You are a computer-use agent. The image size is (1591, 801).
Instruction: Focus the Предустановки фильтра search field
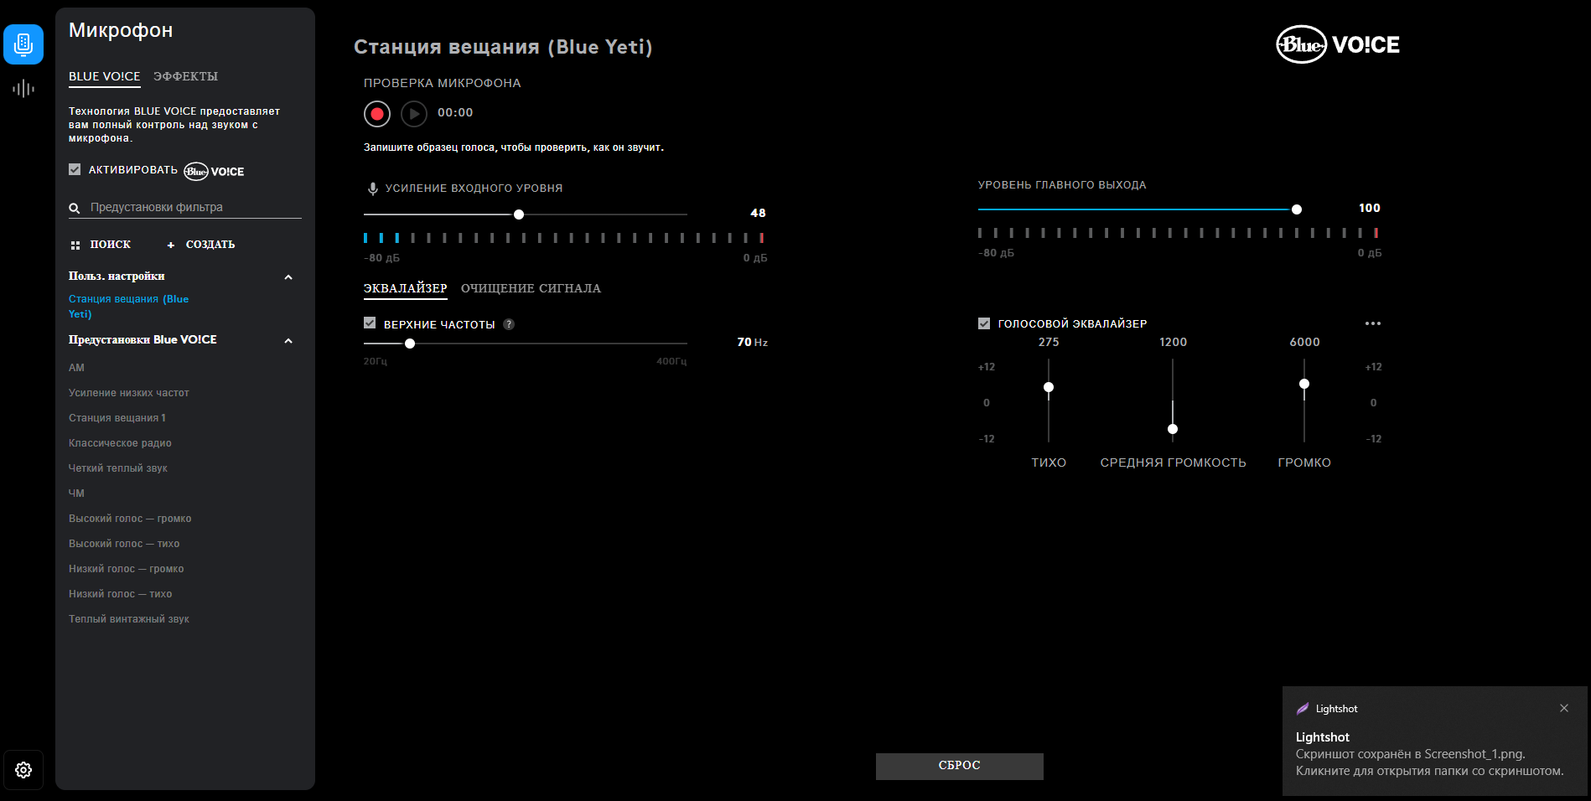pos(185,208)
